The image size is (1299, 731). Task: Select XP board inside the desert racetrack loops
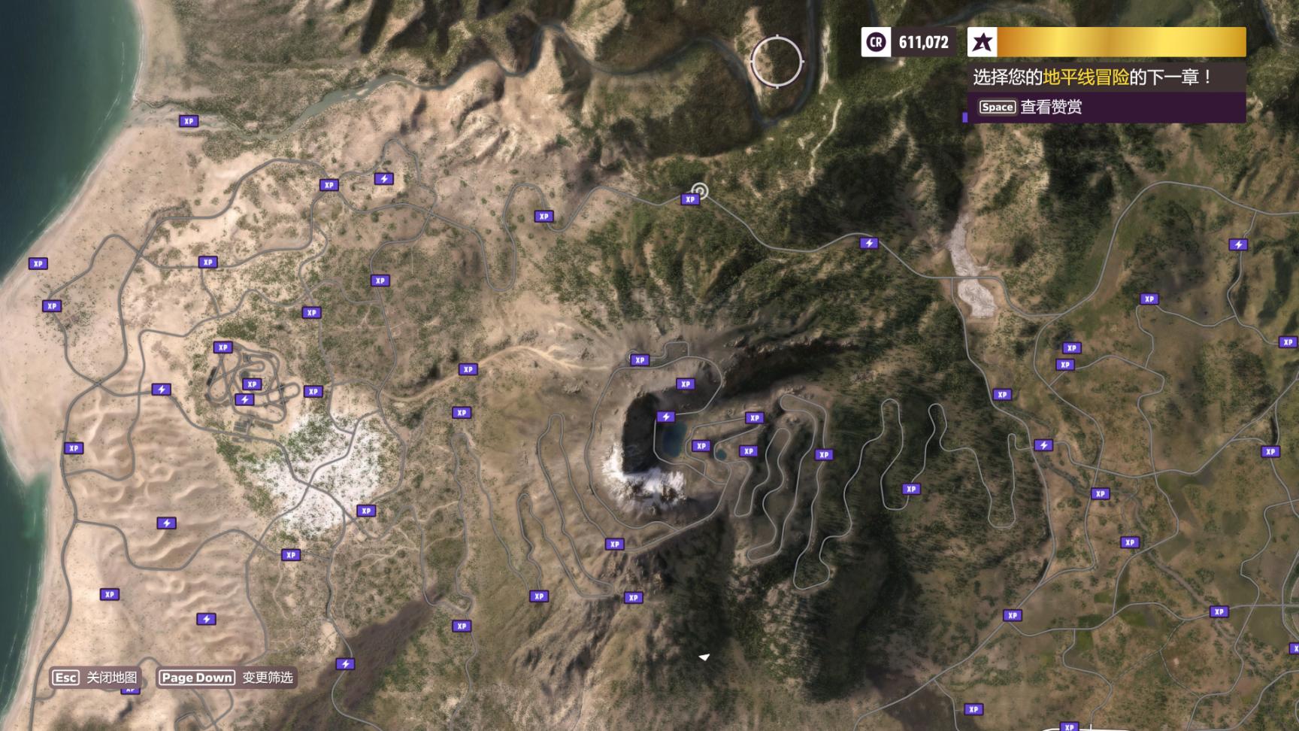[x=251, y=384]
